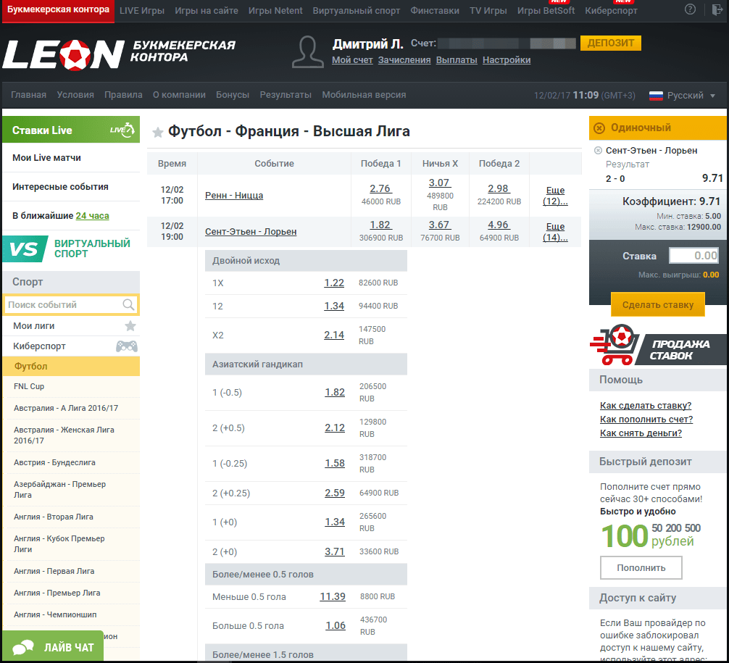
Task: Click the Ставка amount input field
Action: pos(693,256)
